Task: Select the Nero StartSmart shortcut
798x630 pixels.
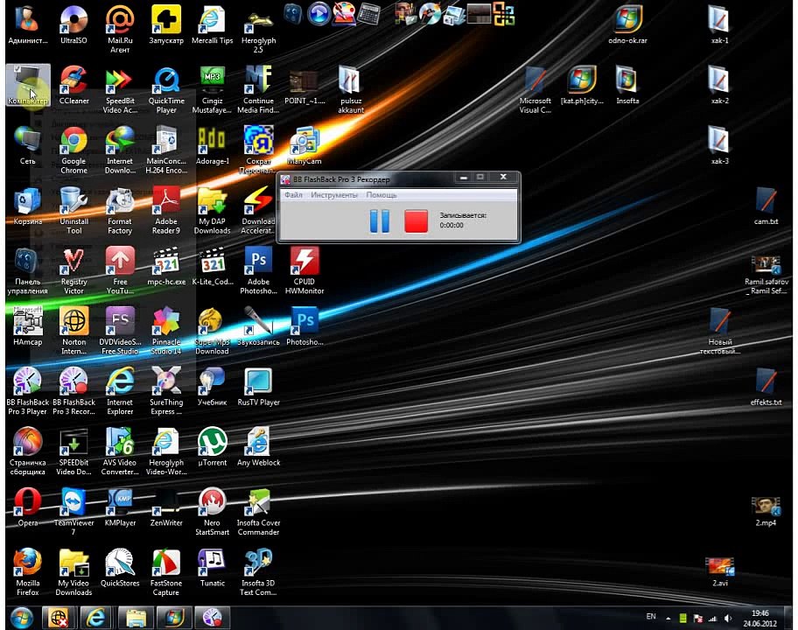Action: click(x=213, y=512)
